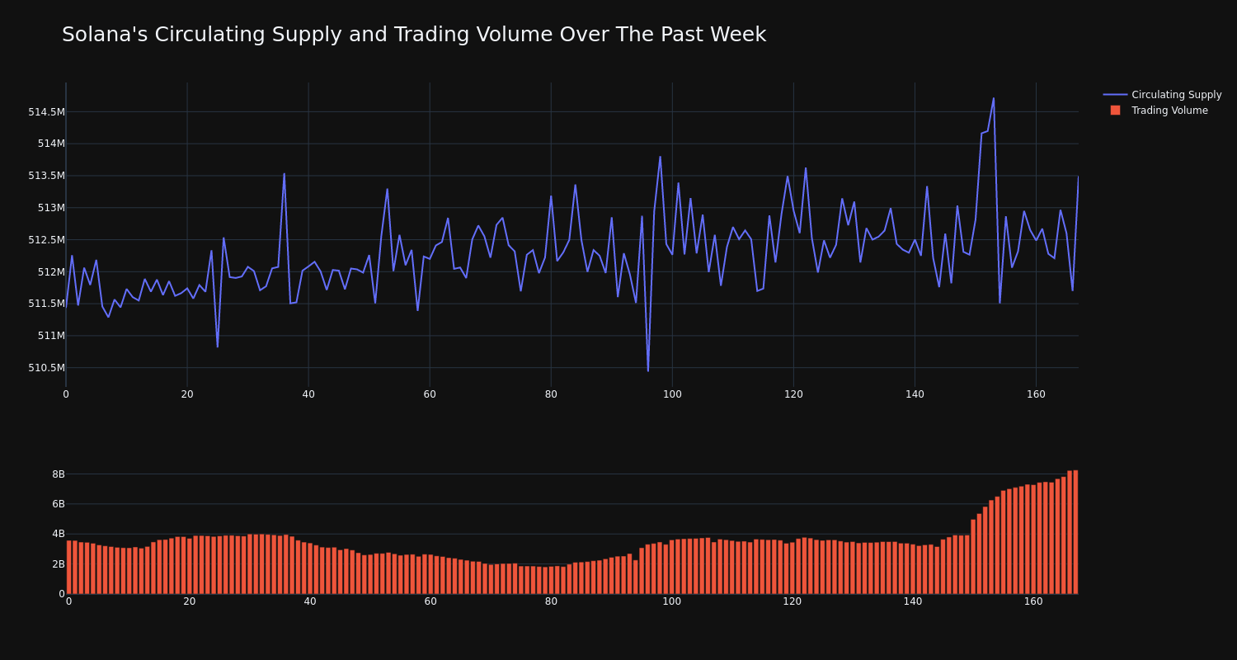This screenshot has height=660, width=1237.
Task: Click the 2B volume axis label
Action: click(x=59, y=564)
